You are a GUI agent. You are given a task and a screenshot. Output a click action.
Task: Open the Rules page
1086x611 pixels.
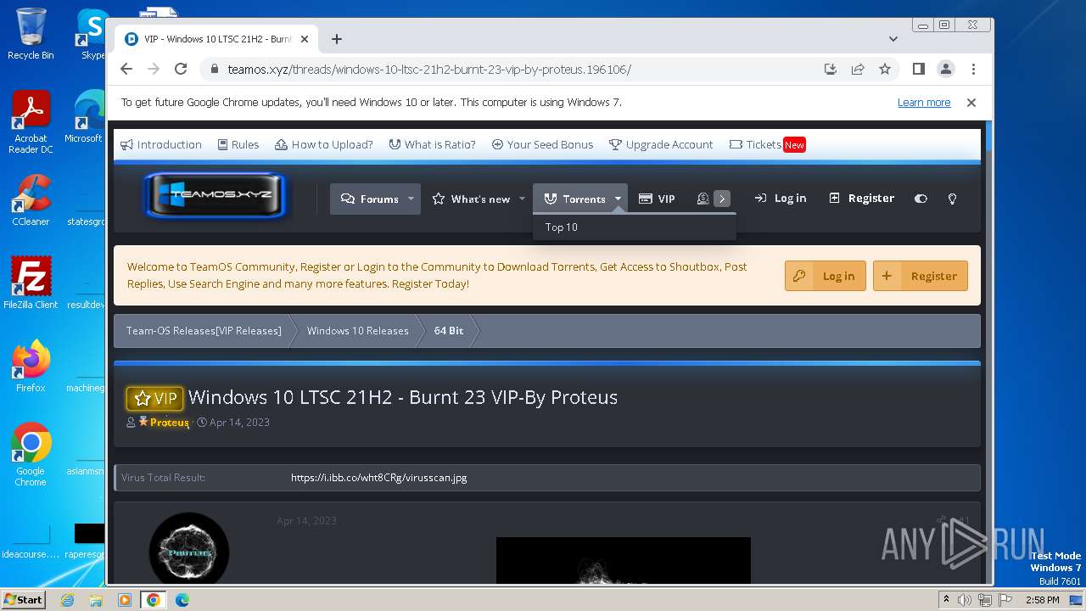(238, 144)
